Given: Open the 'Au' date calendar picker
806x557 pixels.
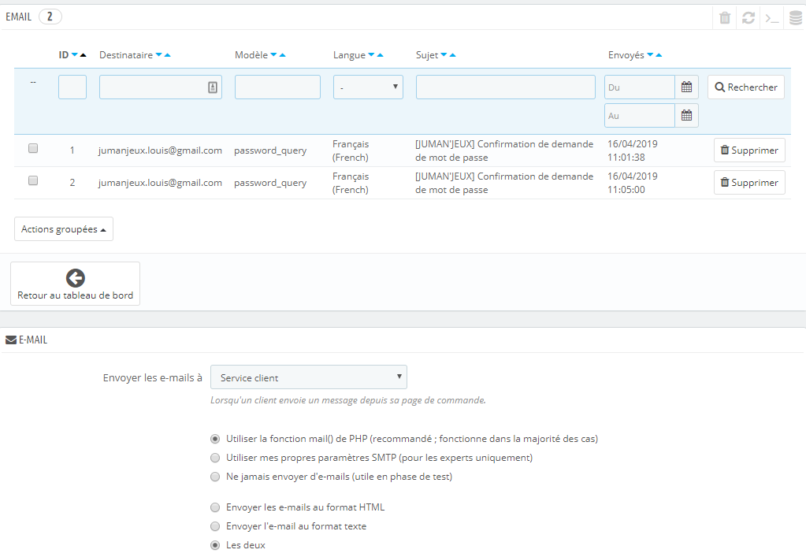Looking at the screenshot, I should pyautogui.click(x=686, y=115).
